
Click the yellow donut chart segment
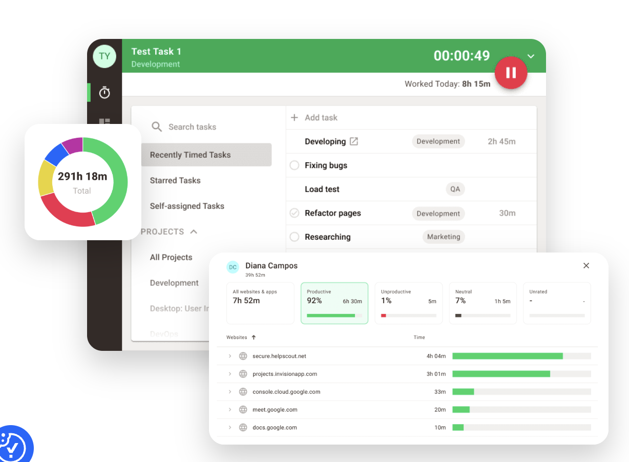pyautogui.click(x=46, y=178)
